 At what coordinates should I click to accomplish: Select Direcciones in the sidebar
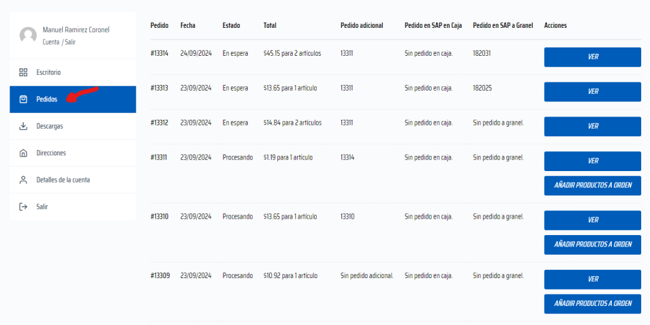pyautogui.click(x=51, y=153)
